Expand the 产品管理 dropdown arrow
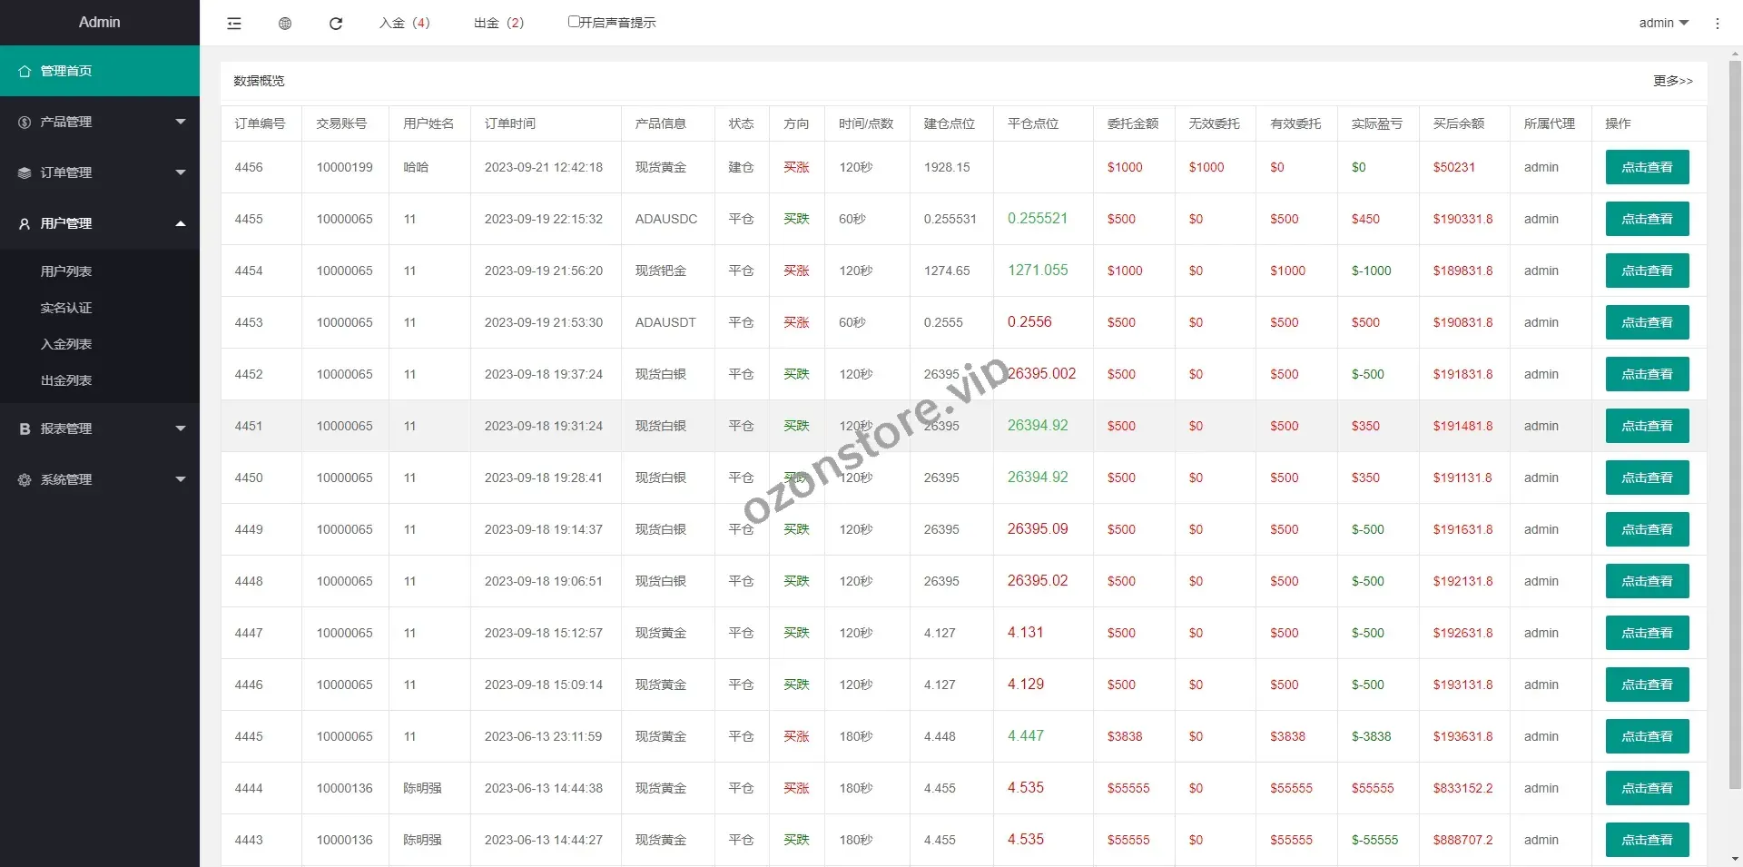The height and width of the screenshot is (867, 1743). click(x=180, y=122)
